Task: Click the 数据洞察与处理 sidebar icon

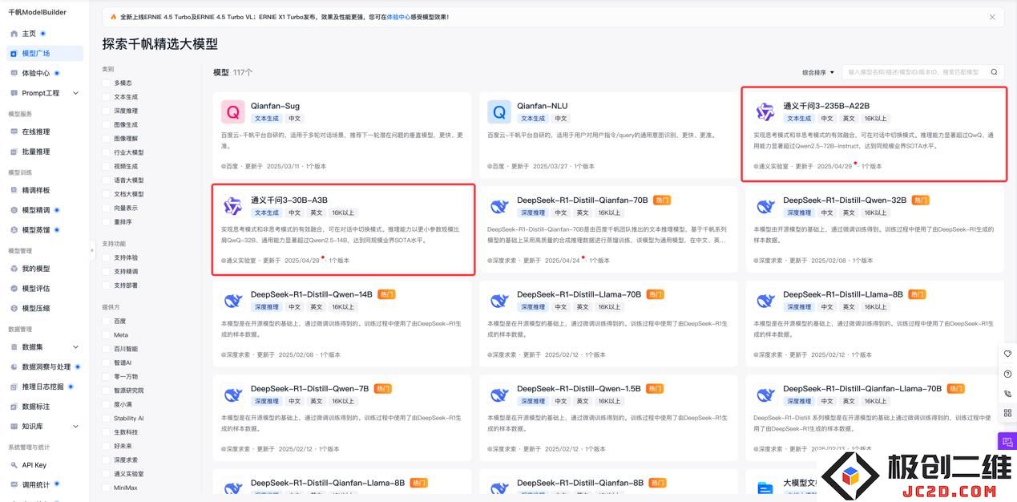Action: pyautogui.click(x=14, y=366)
